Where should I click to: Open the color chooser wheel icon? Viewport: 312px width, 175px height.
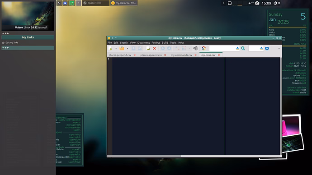(203, 48)
